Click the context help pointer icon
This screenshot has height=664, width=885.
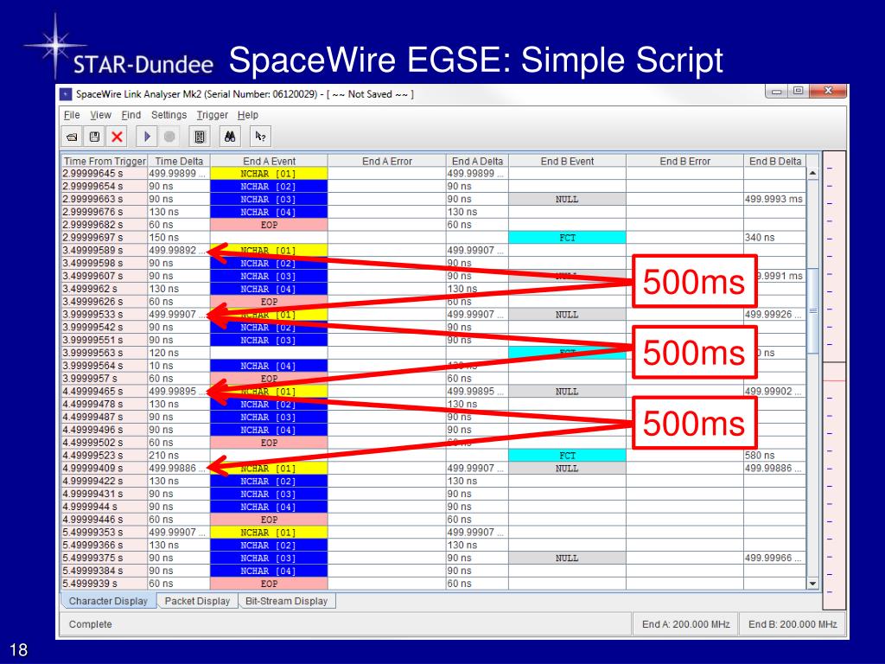pyautogui.click(x=260, y=137)
